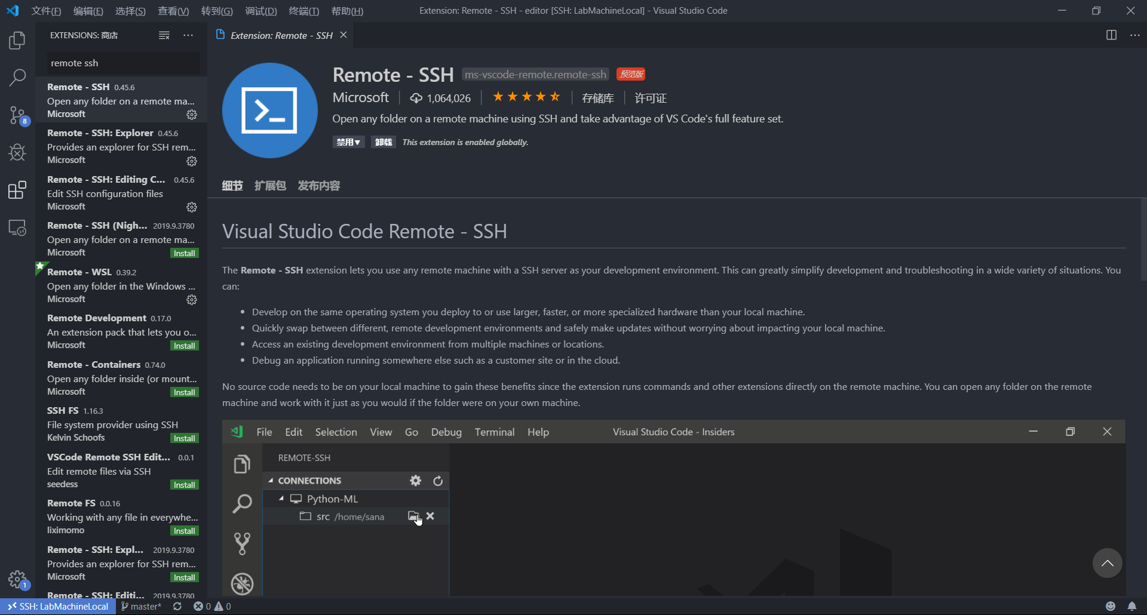Switch to the 发布内容 changelog tab
Screen dimensions: 1147x615
point(319,186)
